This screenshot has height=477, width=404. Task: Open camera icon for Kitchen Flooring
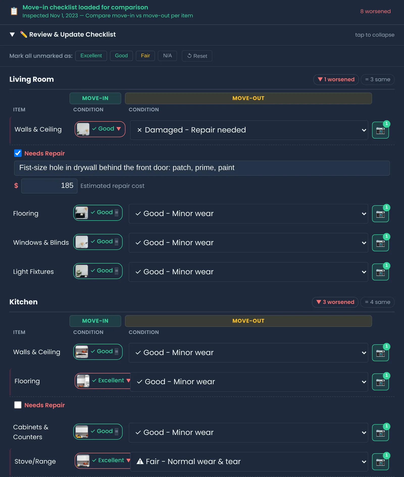(380, 382)
